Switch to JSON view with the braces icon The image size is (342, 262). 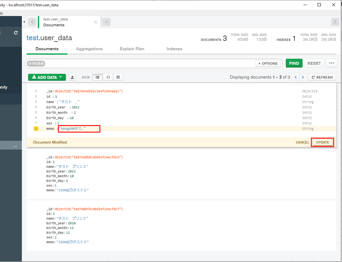click(x=108, y=77)
